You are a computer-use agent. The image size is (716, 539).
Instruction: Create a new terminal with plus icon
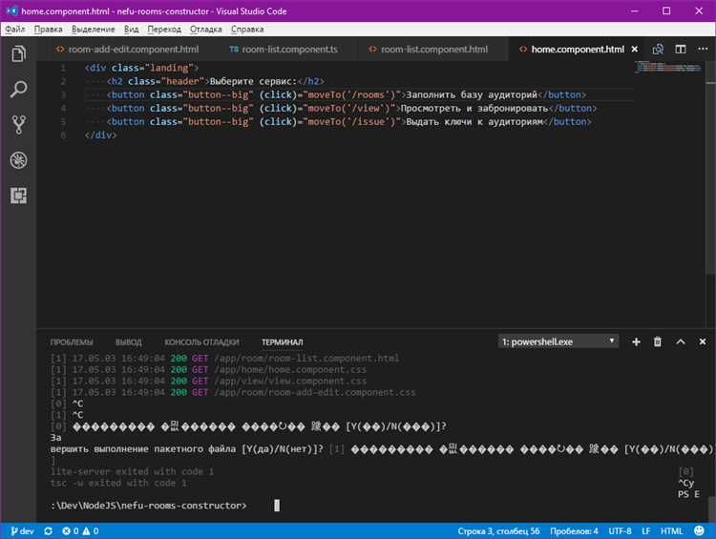tap(636, 342)
